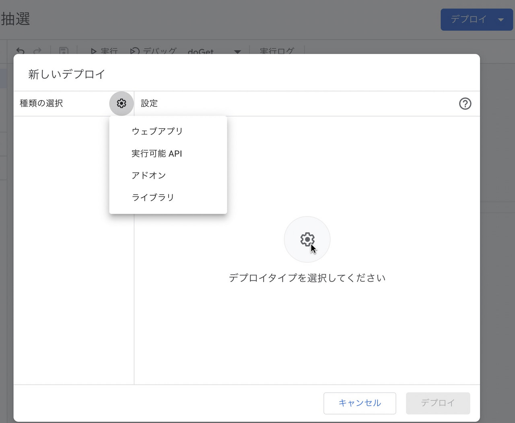The height and width of the screenshot is (423, 515).
Task: Select ウェブアプリ from the deploy type menu
Action: point(157,131)
